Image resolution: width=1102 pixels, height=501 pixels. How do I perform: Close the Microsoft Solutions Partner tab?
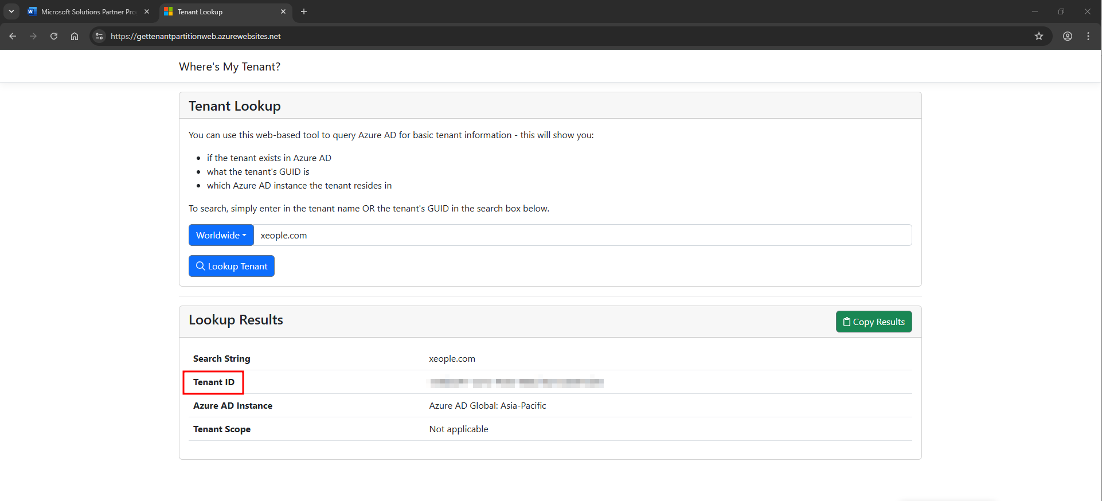147,11
